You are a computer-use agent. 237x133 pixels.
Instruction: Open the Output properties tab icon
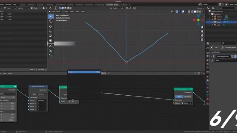click(207, 57)
